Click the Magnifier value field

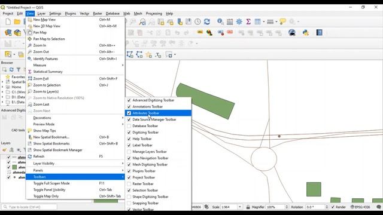[x=275, y=207]
